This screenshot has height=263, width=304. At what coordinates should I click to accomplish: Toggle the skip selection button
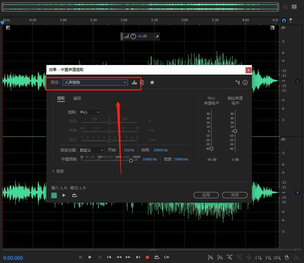(x=166, y=257)
